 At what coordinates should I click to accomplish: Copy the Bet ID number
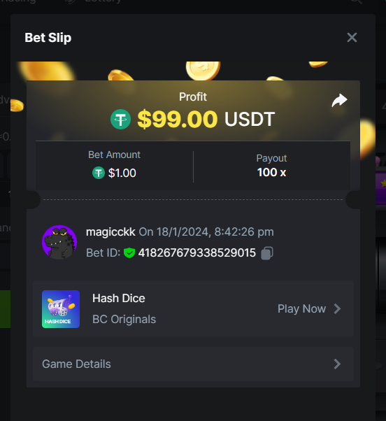click(267, 253)
